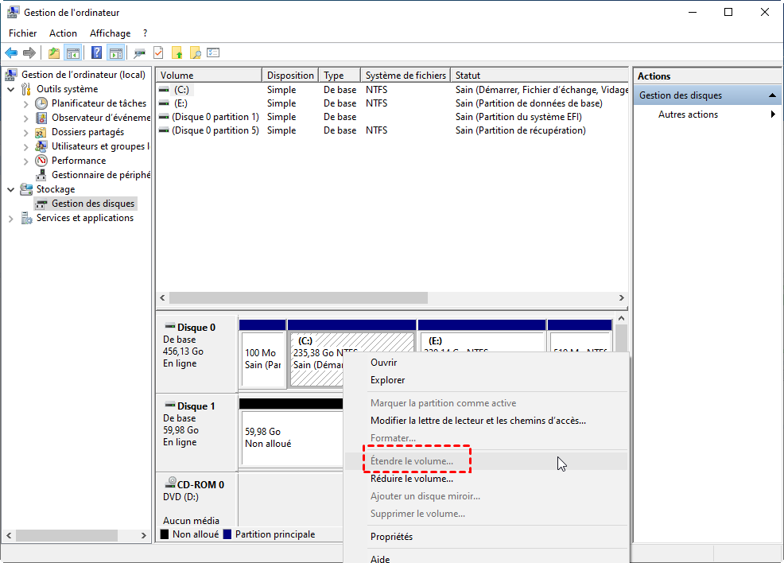Expand the Autres actions submenu arrow
Viewport: 784px width, 563px height.
[x=773, y=115]
